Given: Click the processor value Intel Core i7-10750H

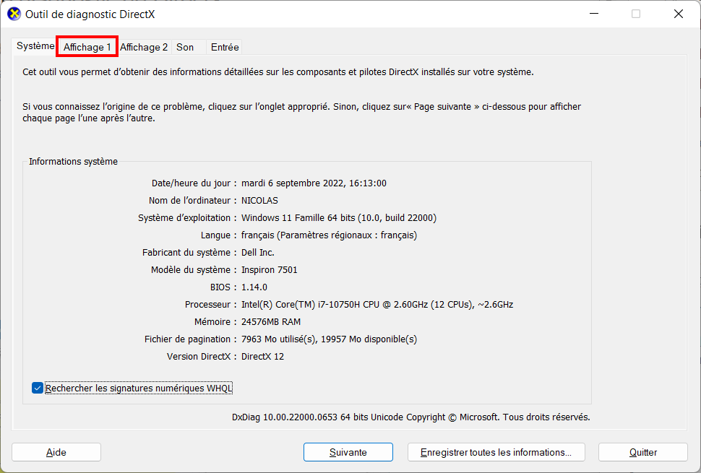Looking at the screenshot, I should point(377,305).
